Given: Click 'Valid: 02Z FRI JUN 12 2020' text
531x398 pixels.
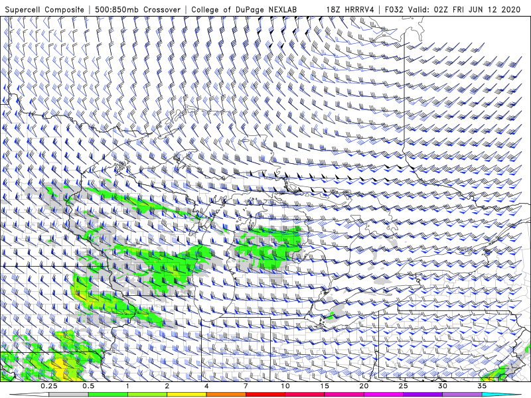Looking at the screenshot, I should 464,9.
